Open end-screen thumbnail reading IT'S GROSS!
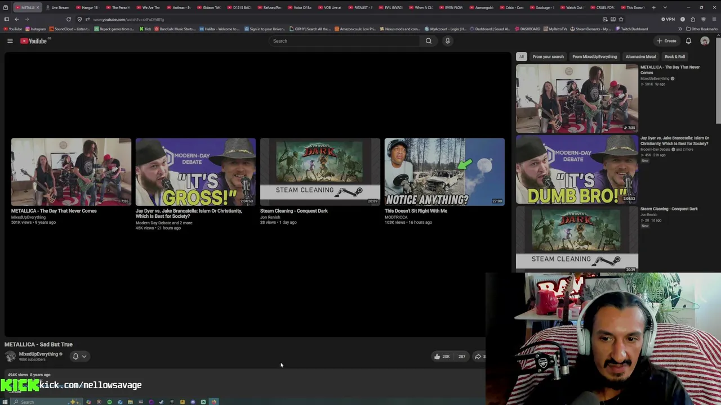 tap(195, 172)
